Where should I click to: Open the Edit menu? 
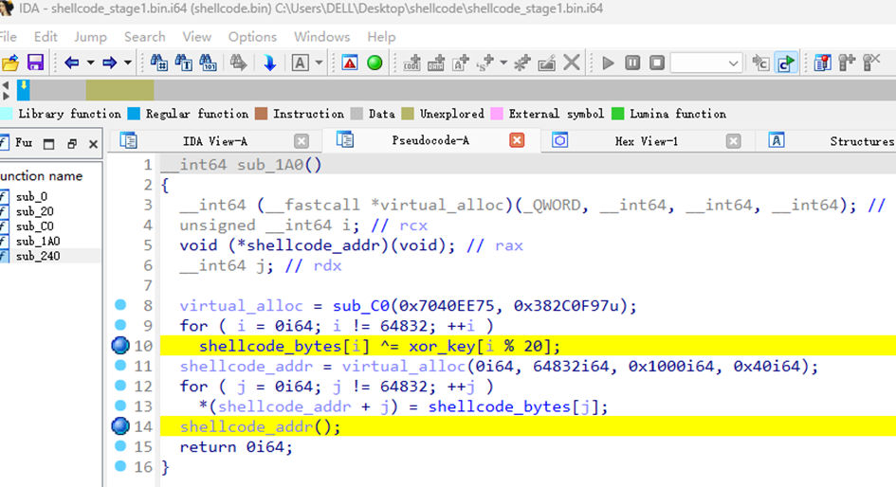(x=46, y=37)
